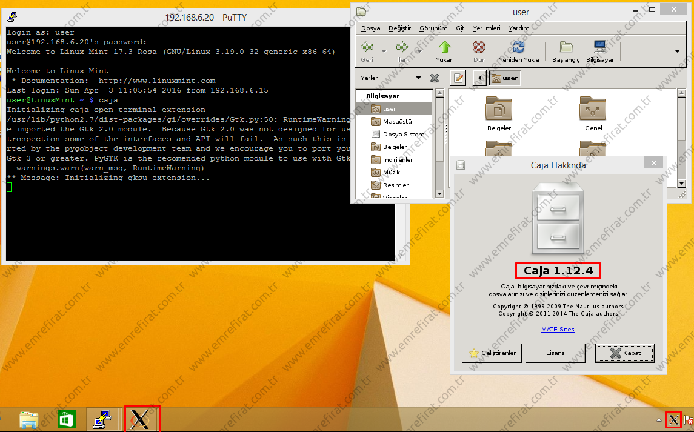The image size is (694, 432).
Task: Click the Xming icon in system tray
Action: [x=673, y=419]
